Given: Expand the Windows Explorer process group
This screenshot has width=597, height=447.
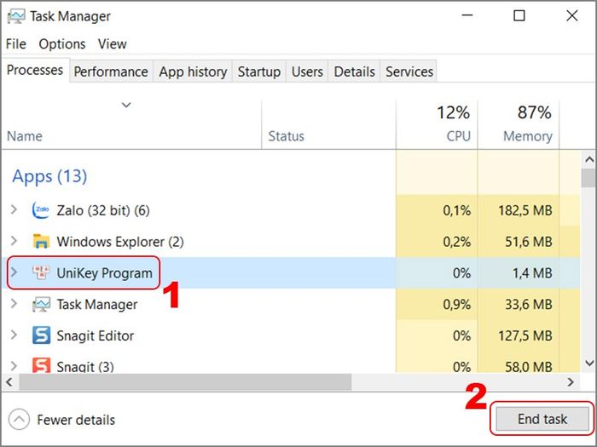Looking at the screenshot, I should (x=14, y=241).
